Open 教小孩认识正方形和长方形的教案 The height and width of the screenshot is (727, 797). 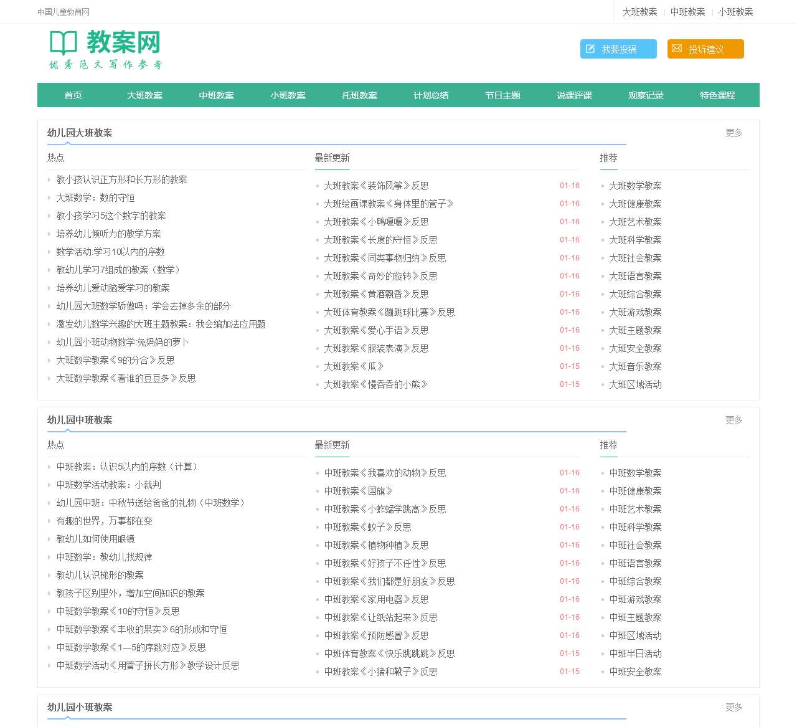coord(121,179)
